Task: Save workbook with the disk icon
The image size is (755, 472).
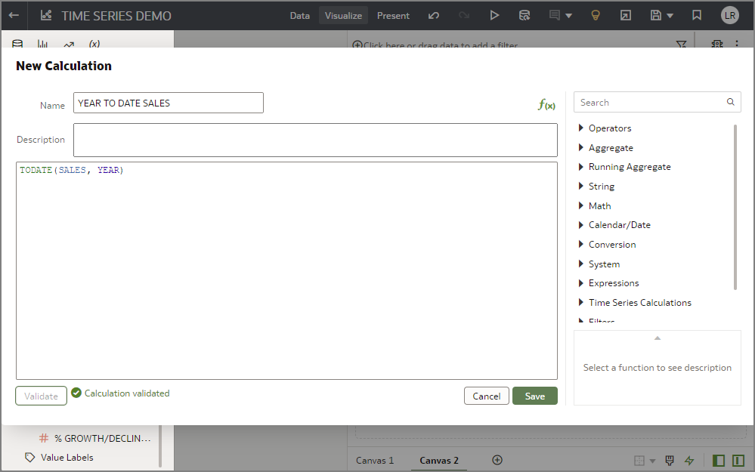Action: coord(656,15)
